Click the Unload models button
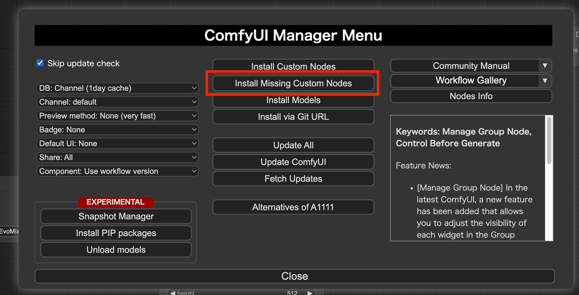 pyautogui.click(x=116, y=250)
